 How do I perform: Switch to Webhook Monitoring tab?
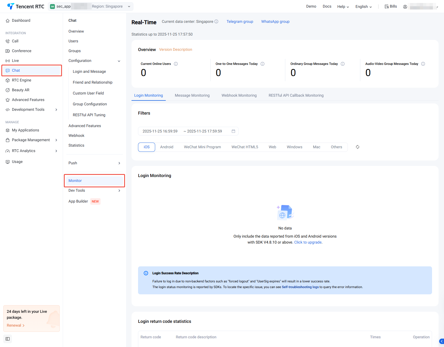tap(239, 95)
